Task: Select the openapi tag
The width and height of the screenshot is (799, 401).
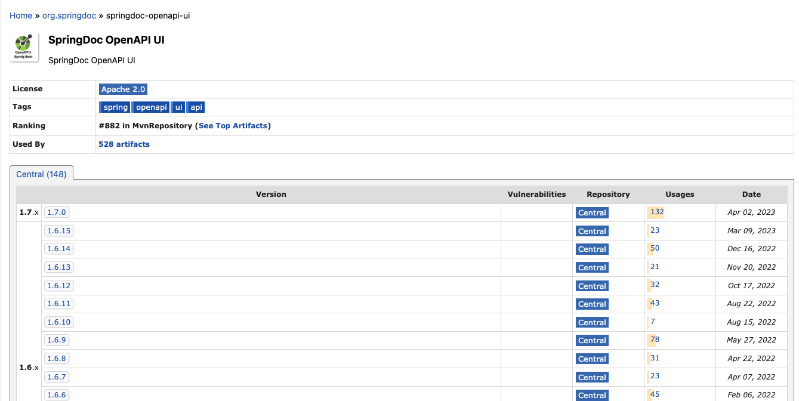Action: (x=151, y=107)
